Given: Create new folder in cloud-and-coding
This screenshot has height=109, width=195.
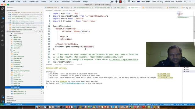Looking at the screenshot, I should pyautogui.click(x=37, y=31).
